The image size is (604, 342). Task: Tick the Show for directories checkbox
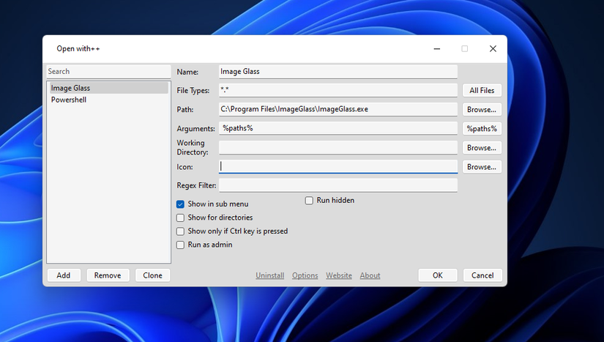click(x=180, y=218)
